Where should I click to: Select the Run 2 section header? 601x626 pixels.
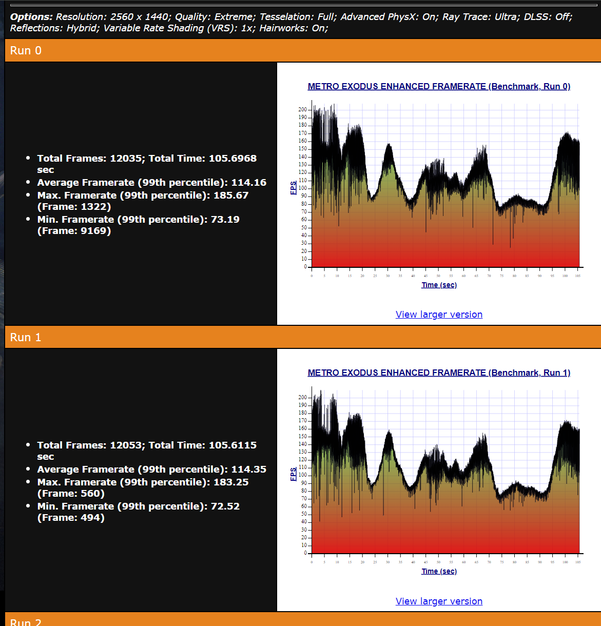coord(303,619)
